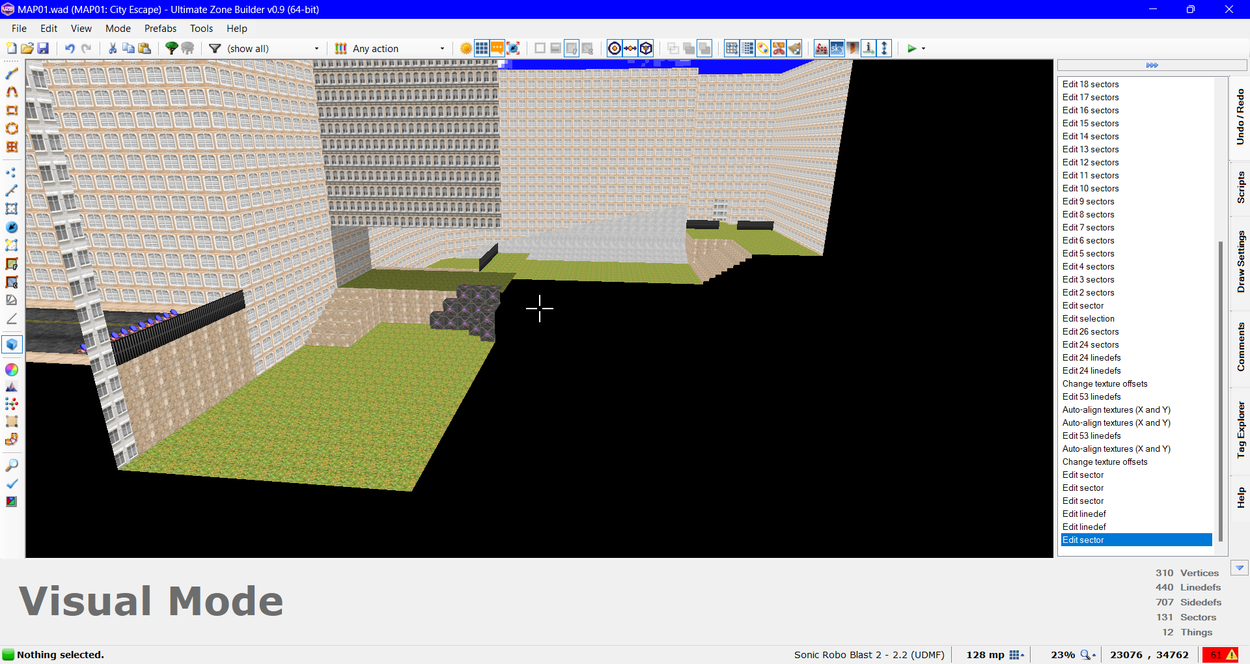Undo the last action
The image size is (1250, 664).
coord(70,48)
